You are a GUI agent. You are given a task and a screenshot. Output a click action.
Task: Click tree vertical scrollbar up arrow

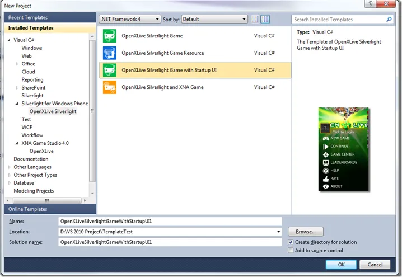[92, 36]
